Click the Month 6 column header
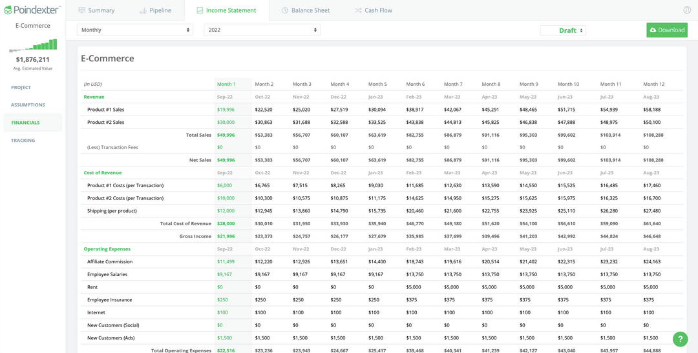The height and width of the screenshot is (353, 698). (416, 84)
